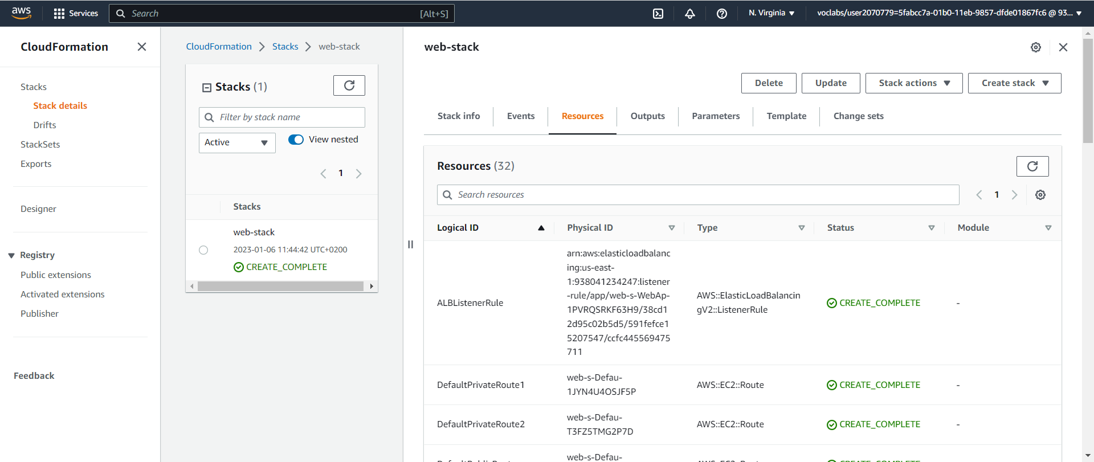
Task: Open Designer in the sidebar
Action: click(x=38, y=209)
